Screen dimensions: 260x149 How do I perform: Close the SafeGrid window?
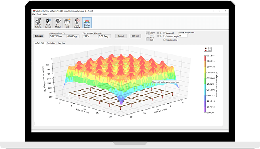225,11
